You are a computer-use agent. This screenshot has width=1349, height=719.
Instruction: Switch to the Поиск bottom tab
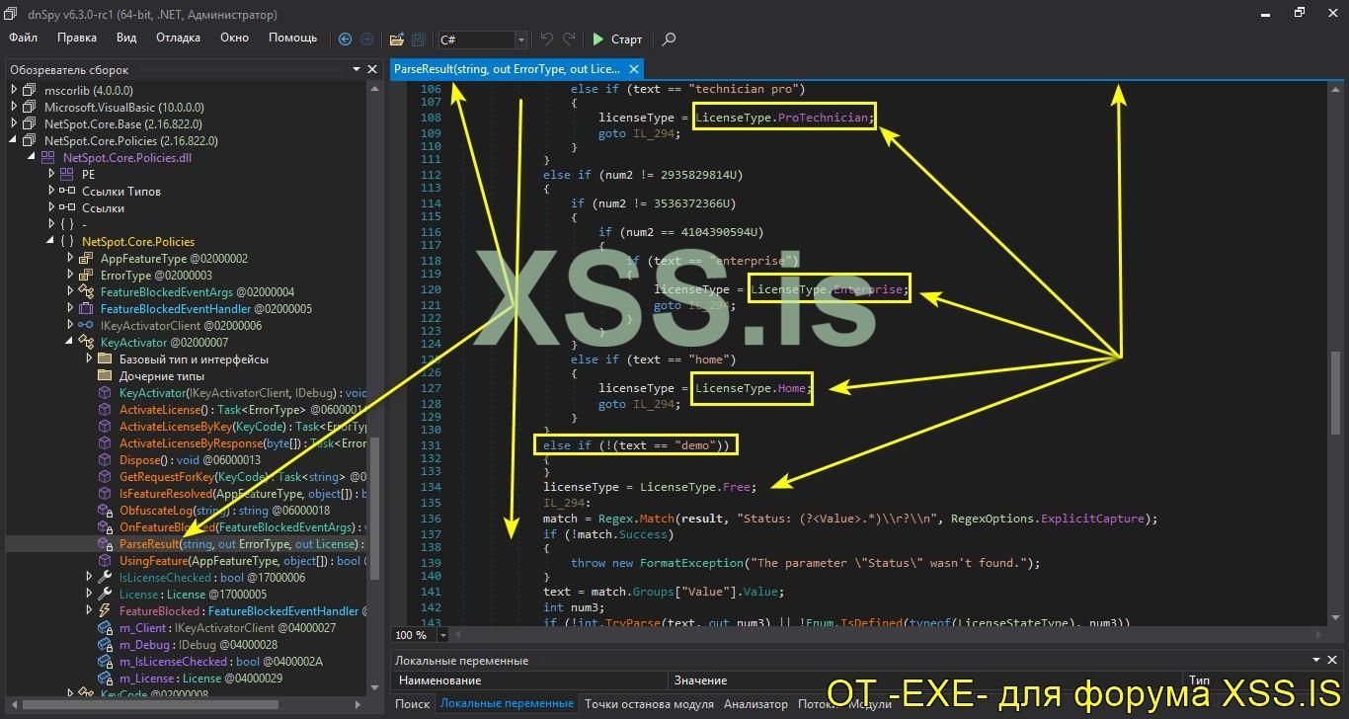click(413, 704)
